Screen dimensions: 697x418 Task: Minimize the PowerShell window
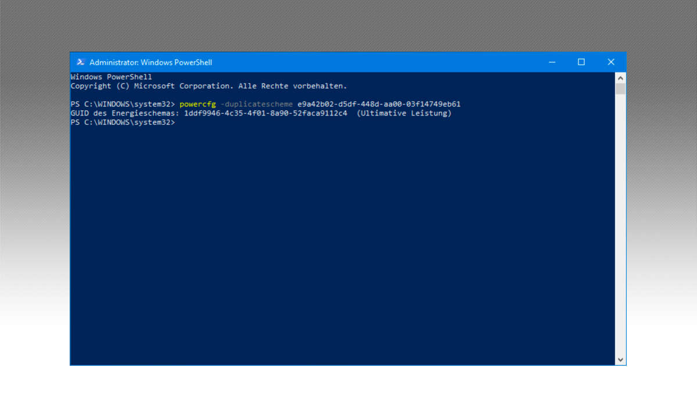coord(551,62)
